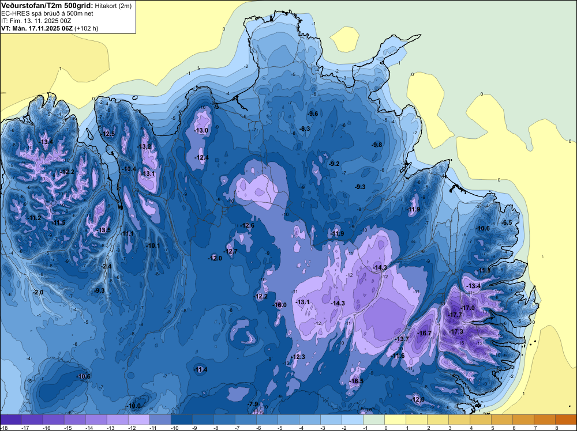Select the -12.3 temperature label
Image resolution: width=577 pixels, height=431 pixels.
(x=298, y=357)
